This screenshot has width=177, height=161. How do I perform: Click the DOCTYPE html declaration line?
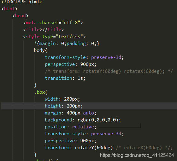pos(22,2)
